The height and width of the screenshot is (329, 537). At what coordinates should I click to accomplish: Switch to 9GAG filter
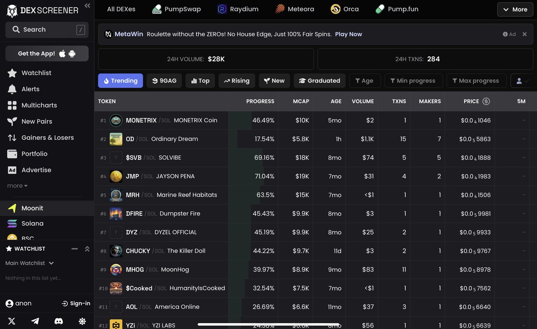pos(164,81)
